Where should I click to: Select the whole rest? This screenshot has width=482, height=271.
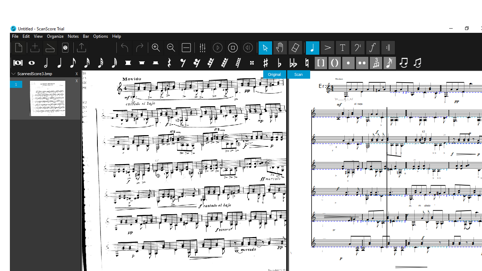pos(142,63)
